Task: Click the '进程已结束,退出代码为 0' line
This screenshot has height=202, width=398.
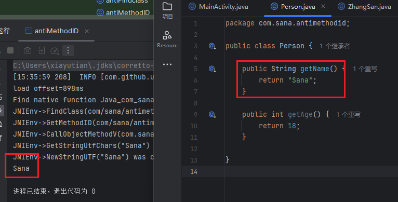Action: pos(55,191)
